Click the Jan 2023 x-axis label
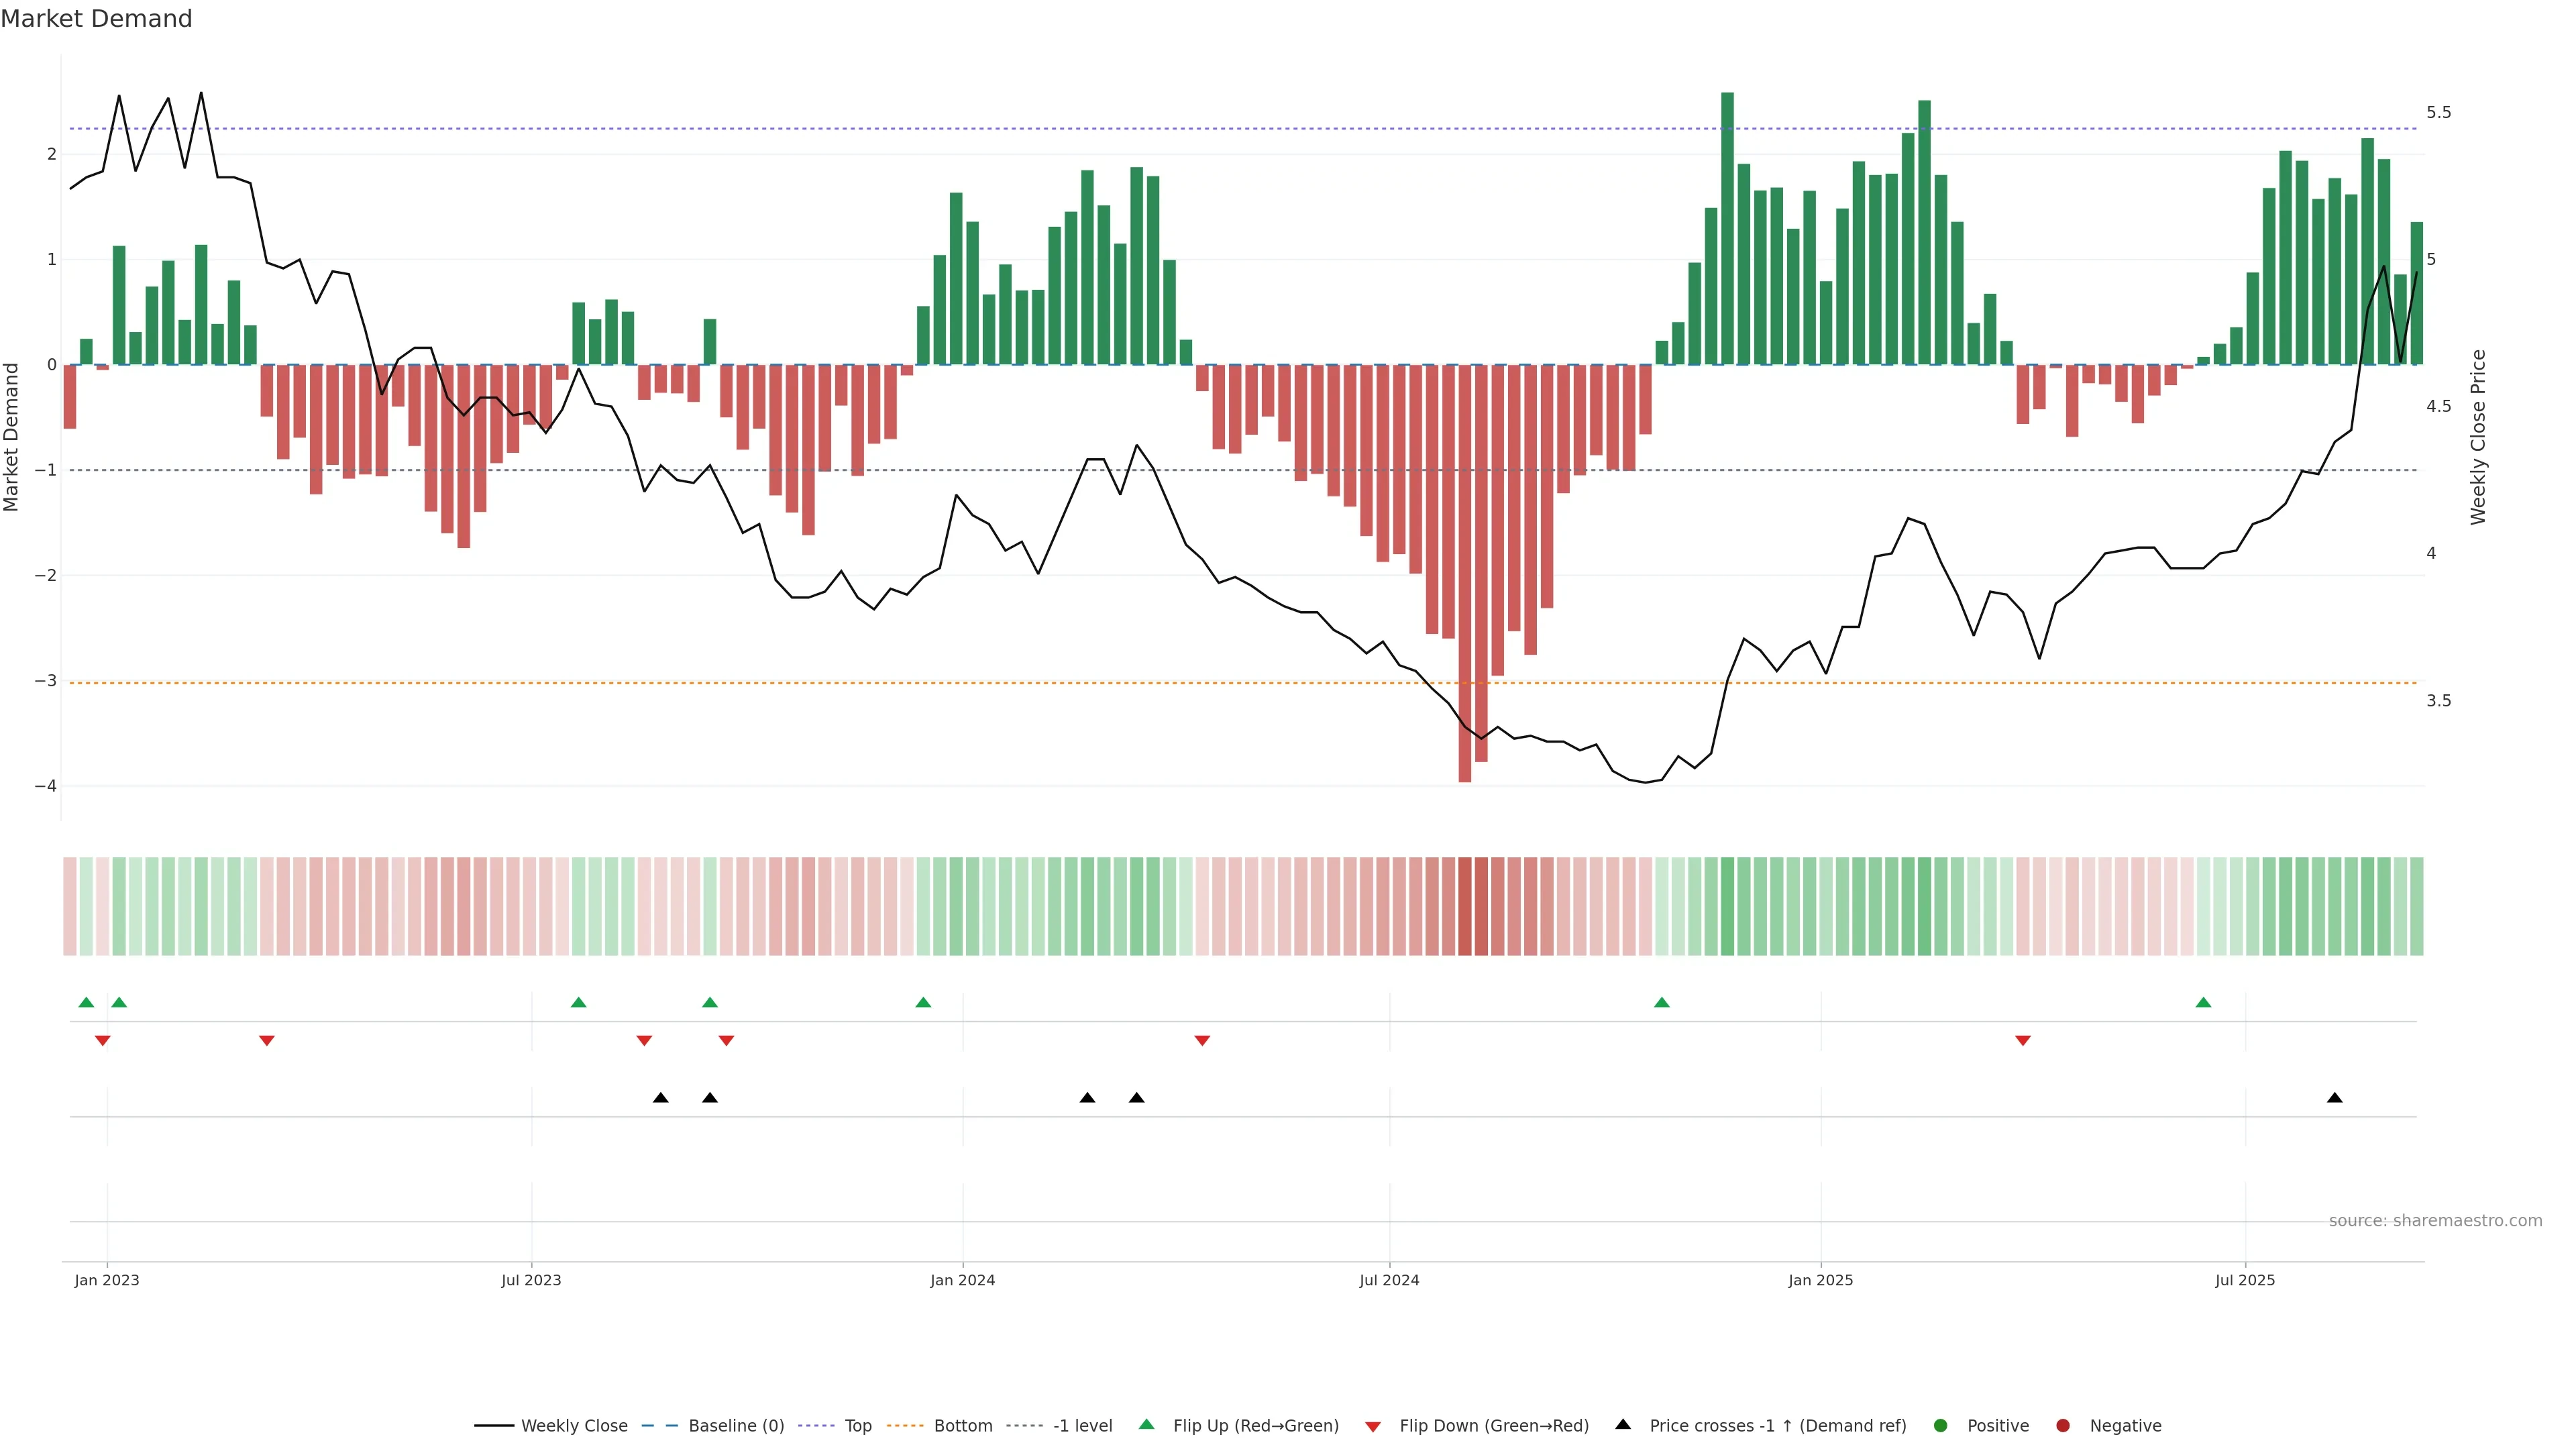The image size is (2576, 1449). pos(107,1281)
